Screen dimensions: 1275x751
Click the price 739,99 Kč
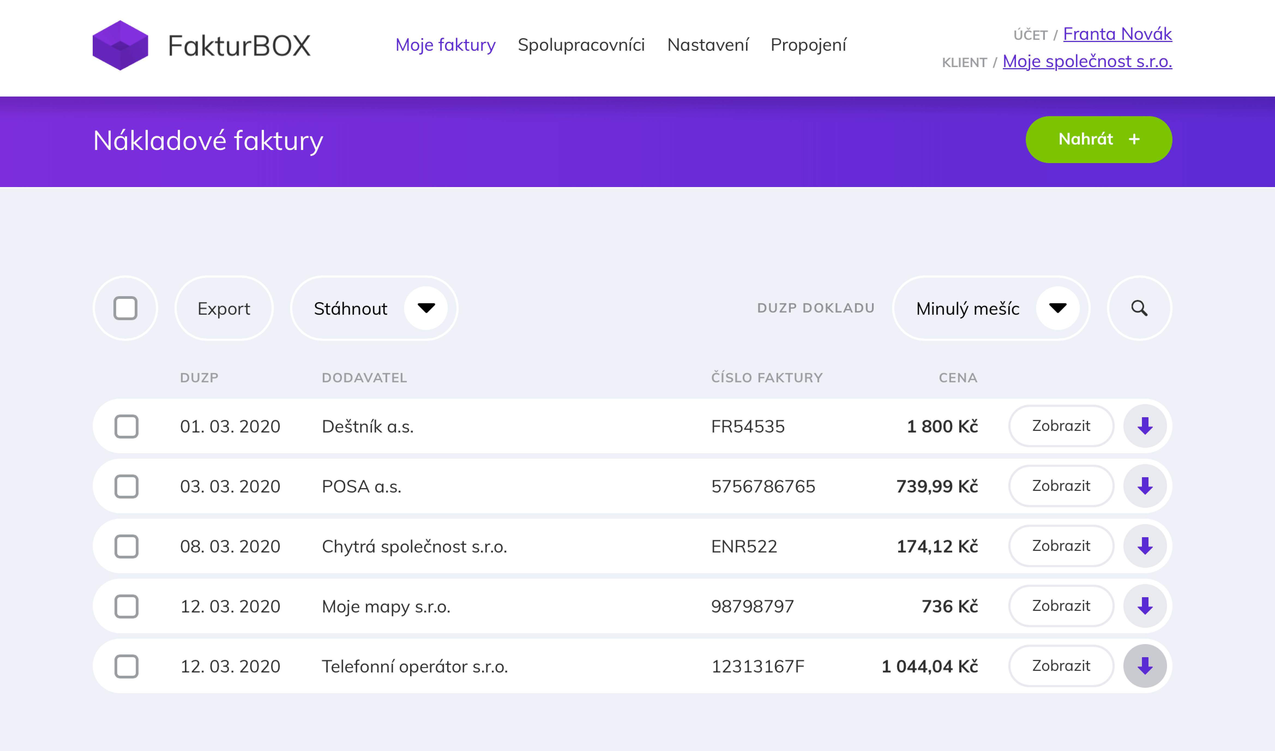(937, 486)
